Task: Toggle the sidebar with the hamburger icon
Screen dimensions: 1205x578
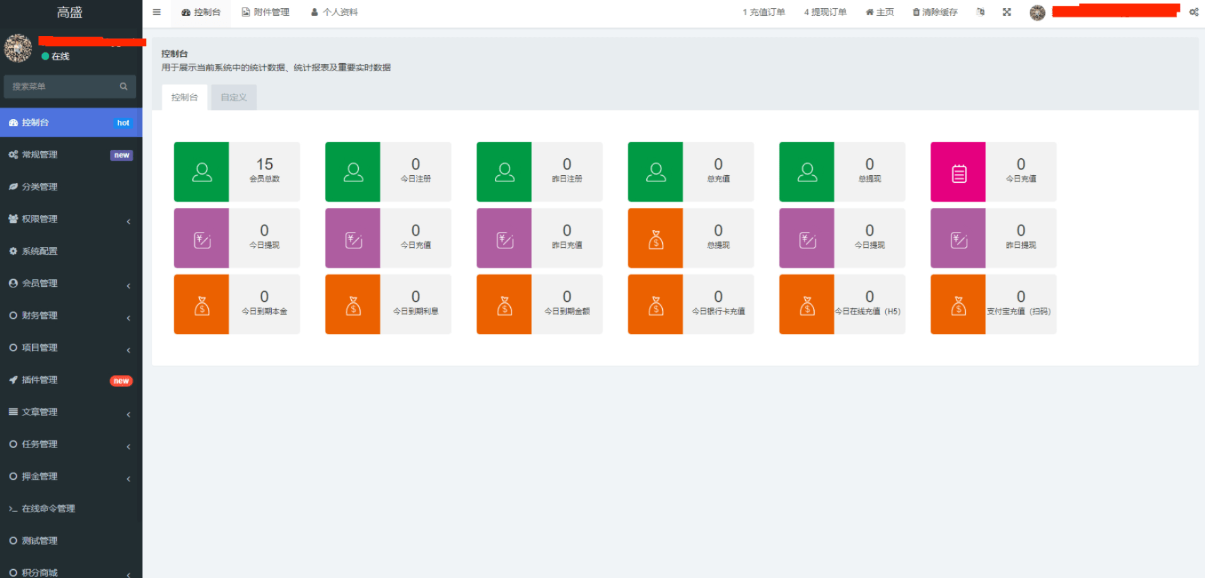Action: point(156,12)
